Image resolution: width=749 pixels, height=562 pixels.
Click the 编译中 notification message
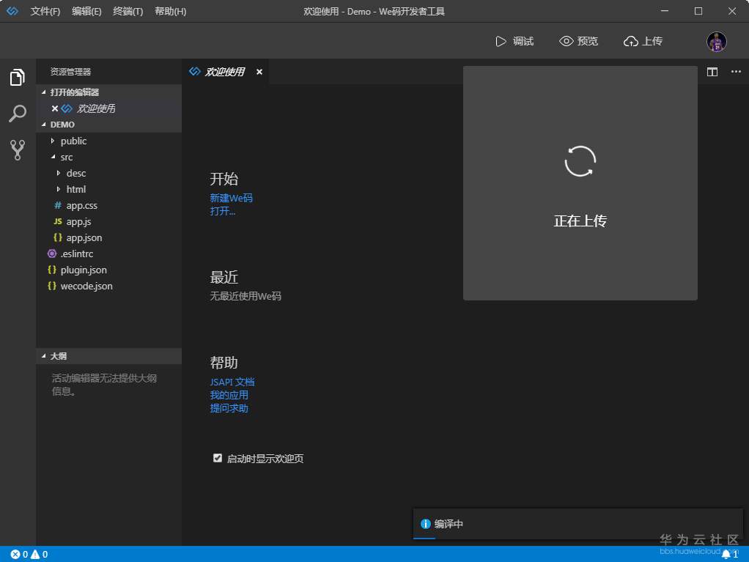(449, 524)
